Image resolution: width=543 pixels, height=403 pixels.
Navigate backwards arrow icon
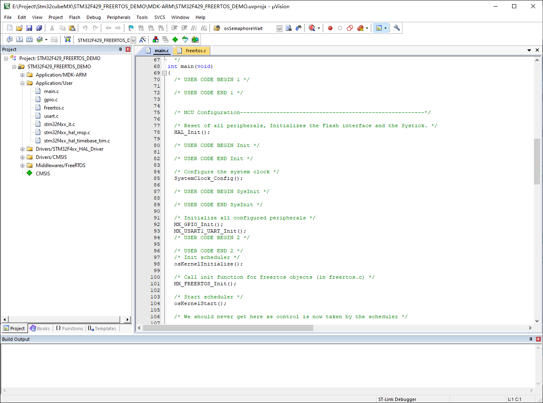(108, 28)
